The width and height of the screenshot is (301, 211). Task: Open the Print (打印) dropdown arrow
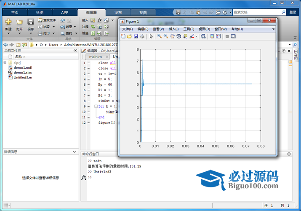tap(53, 33)
